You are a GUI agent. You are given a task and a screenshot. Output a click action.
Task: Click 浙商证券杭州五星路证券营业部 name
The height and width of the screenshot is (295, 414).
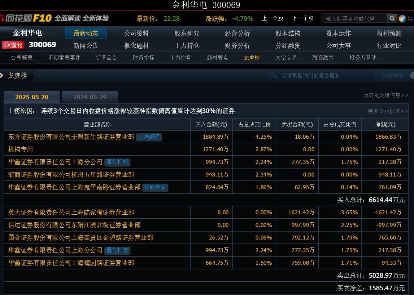coord(71,175)
